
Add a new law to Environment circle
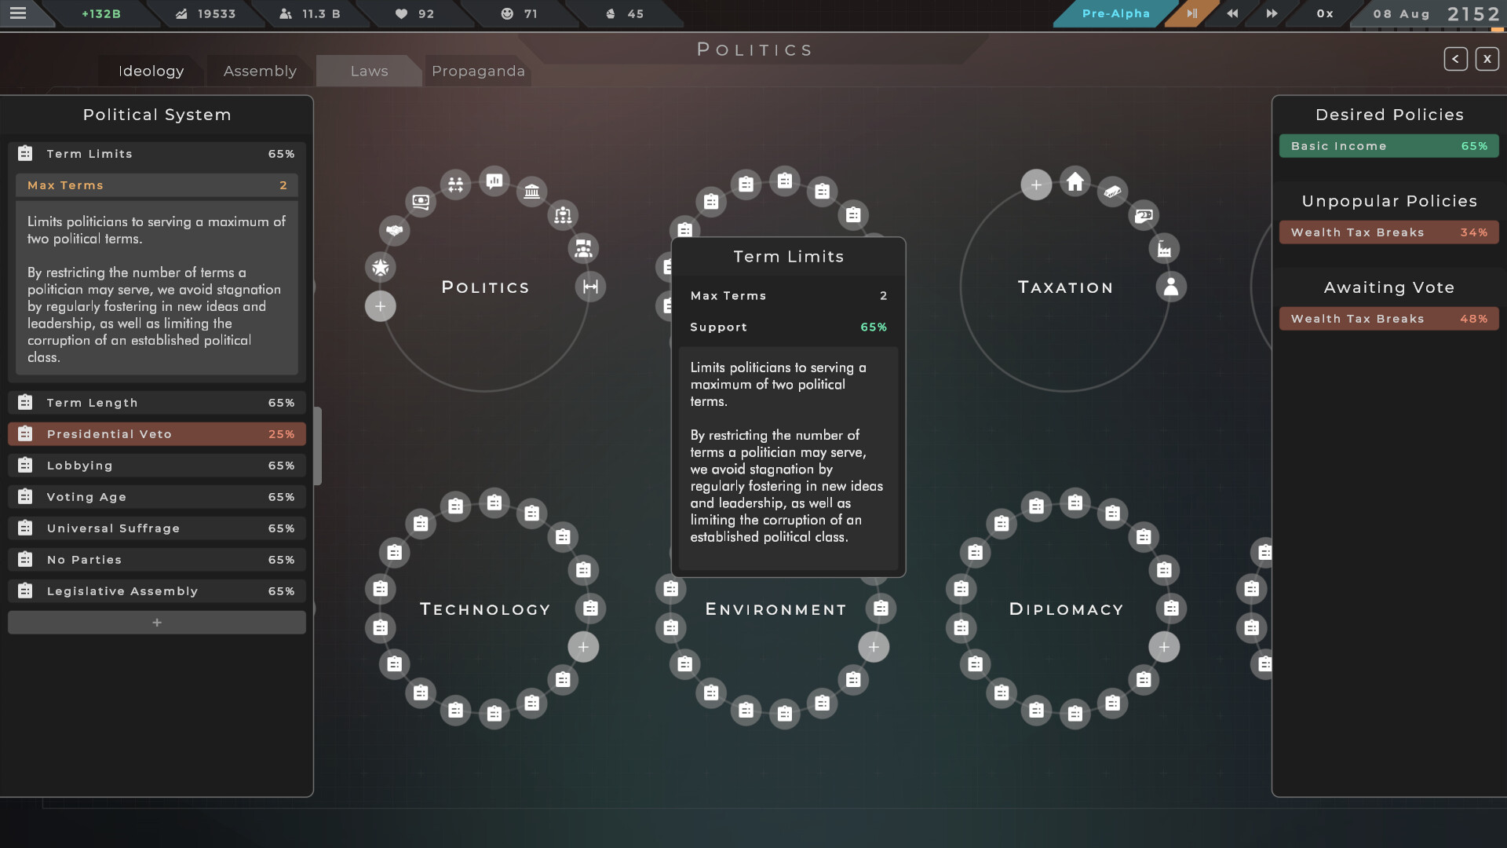pos(874,647)
